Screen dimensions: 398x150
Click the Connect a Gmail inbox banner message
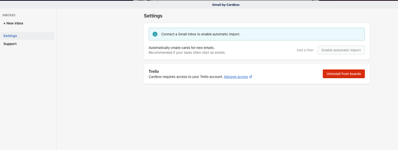[201, 34]
